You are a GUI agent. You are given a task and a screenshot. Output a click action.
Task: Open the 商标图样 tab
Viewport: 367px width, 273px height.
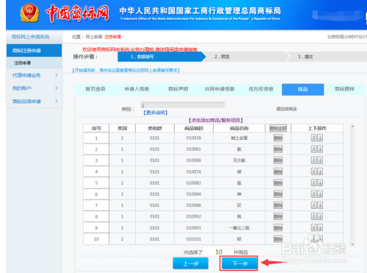click(344, 89)
